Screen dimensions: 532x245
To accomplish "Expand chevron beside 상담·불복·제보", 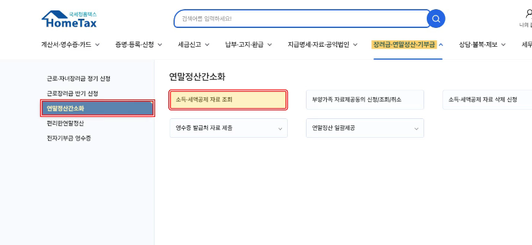I will tap(503, 44).
